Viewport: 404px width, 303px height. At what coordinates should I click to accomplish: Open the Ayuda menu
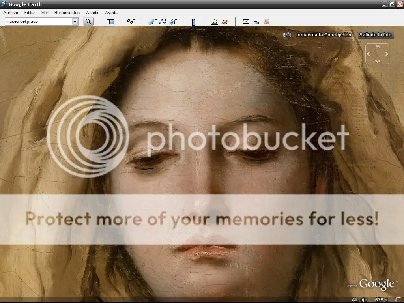pyautogui.click(x=111, y=13)
